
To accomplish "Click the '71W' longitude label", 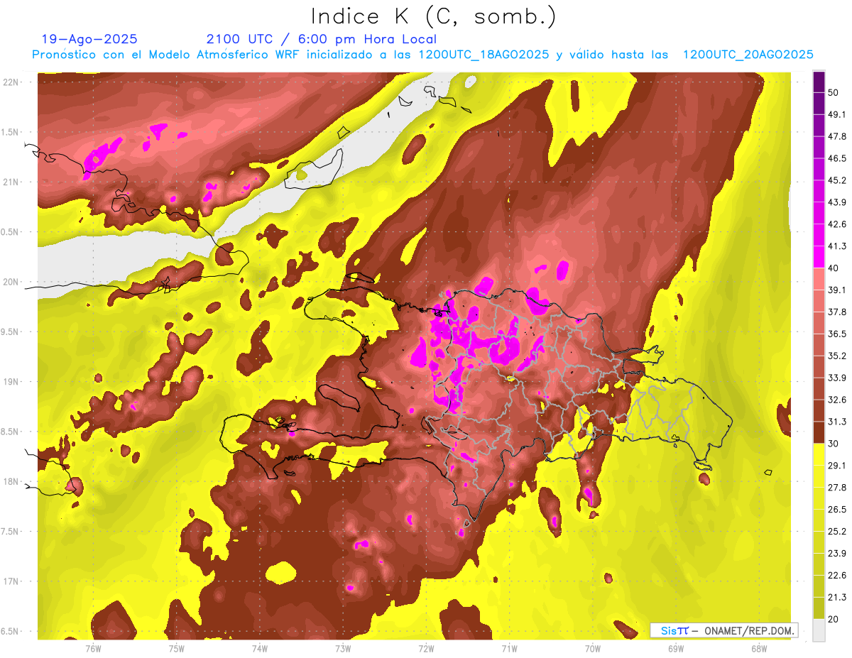I will 509,649.
